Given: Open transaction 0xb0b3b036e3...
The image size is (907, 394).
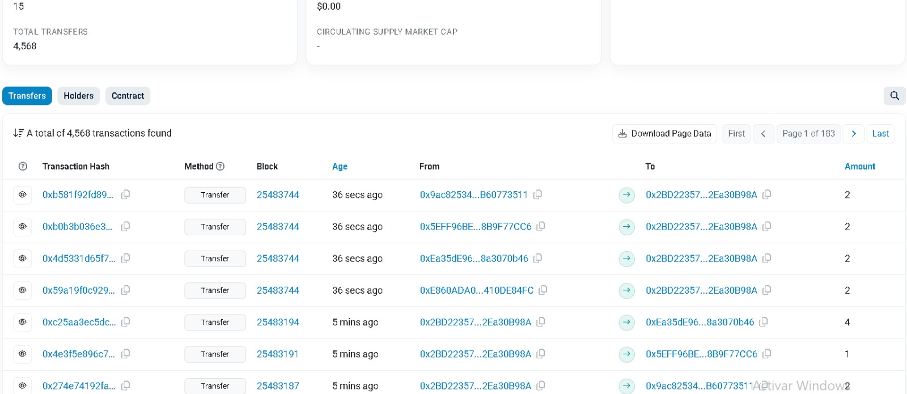Looking at the screenshot, I should (78, 226).
